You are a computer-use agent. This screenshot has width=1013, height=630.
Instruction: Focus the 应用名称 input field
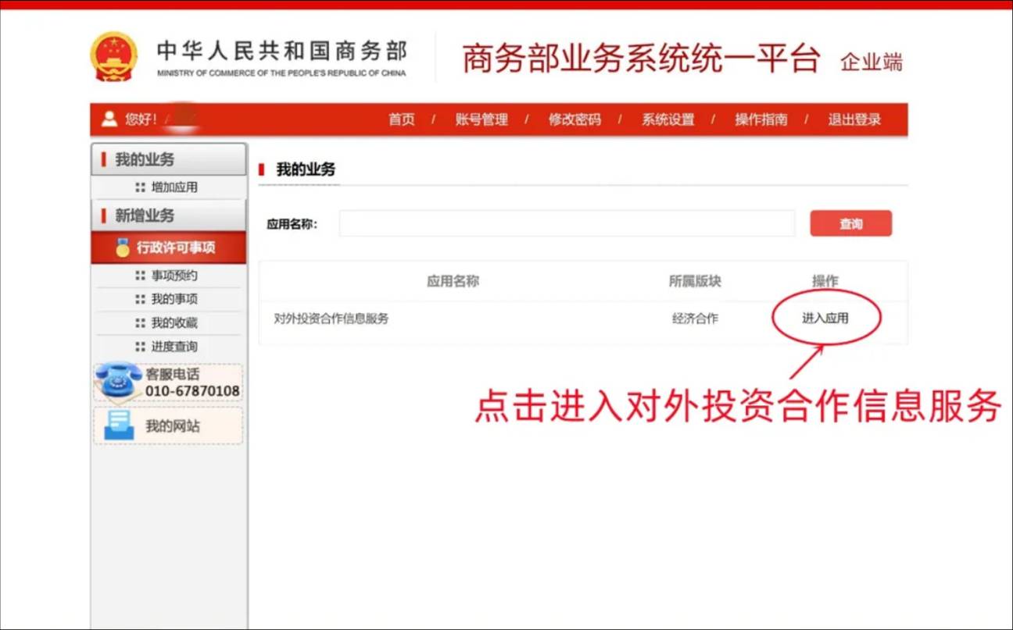(x=567, y=223)
